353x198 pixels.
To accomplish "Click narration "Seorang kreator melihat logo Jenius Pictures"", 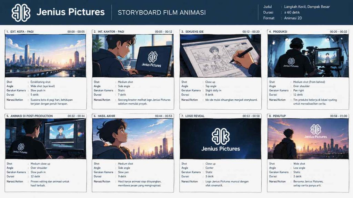I will tap(144, 100).
